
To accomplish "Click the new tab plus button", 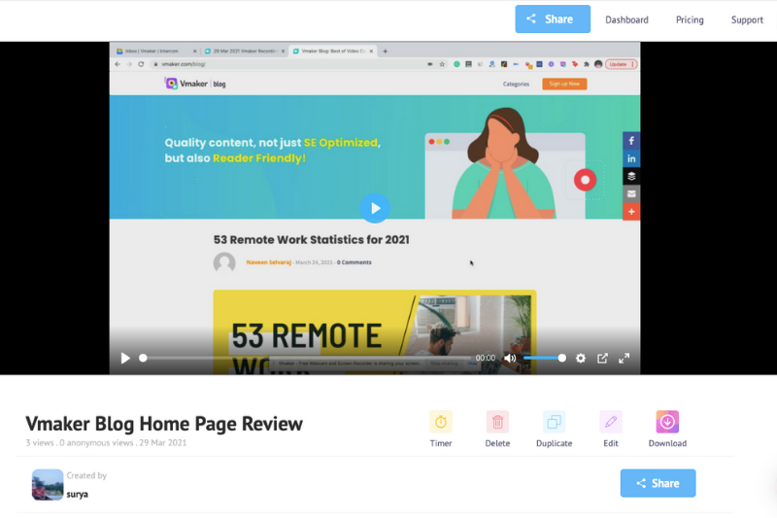I will pos(385,52).
